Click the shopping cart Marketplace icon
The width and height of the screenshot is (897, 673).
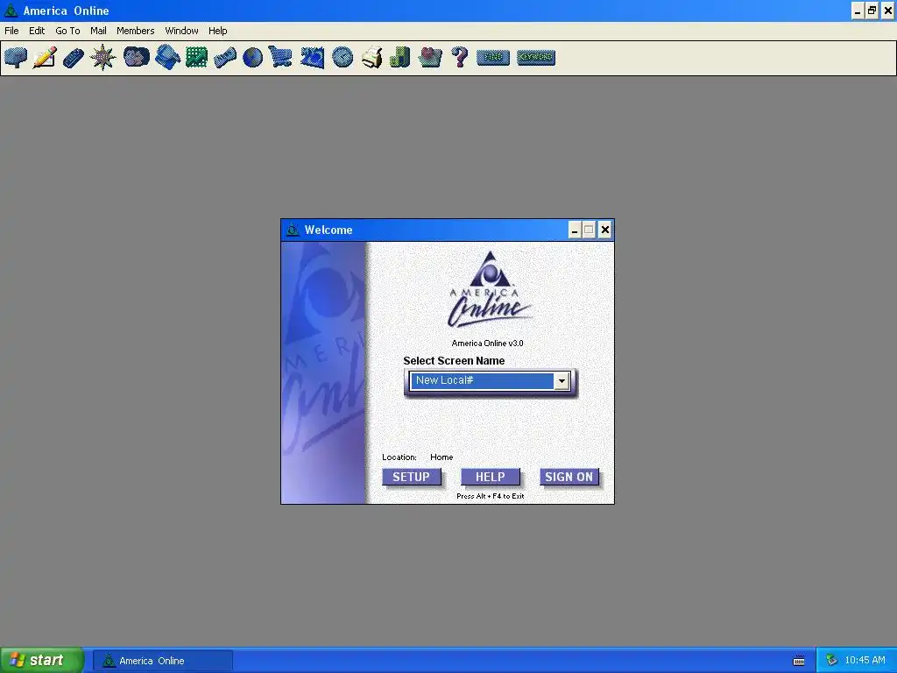(x=280, y=57)
